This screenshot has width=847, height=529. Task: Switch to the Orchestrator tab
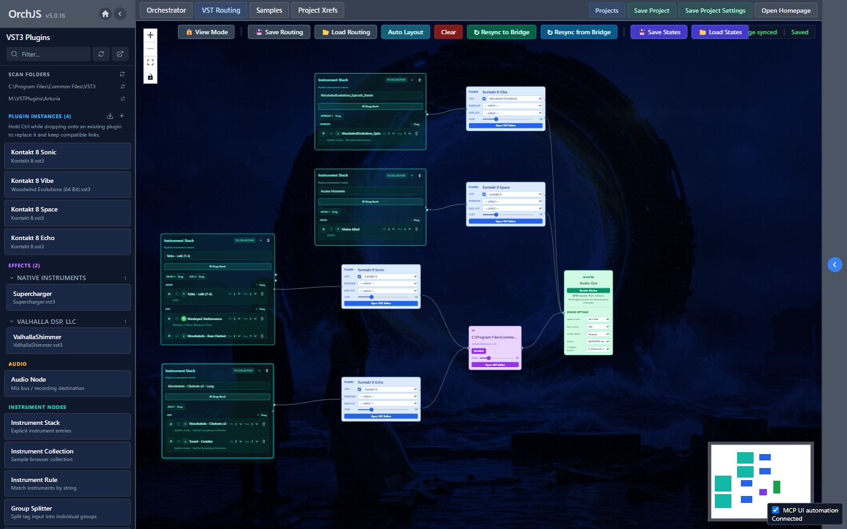pos(166,10)
